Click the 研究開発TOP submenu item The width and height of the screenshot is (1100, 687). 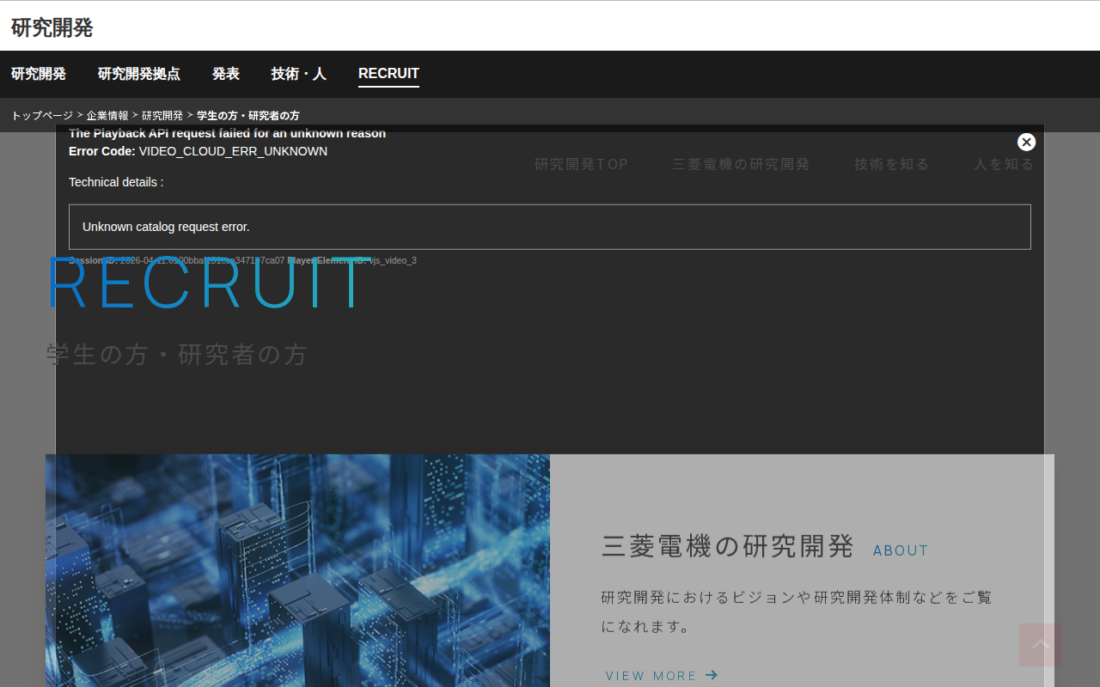(582, 164)
